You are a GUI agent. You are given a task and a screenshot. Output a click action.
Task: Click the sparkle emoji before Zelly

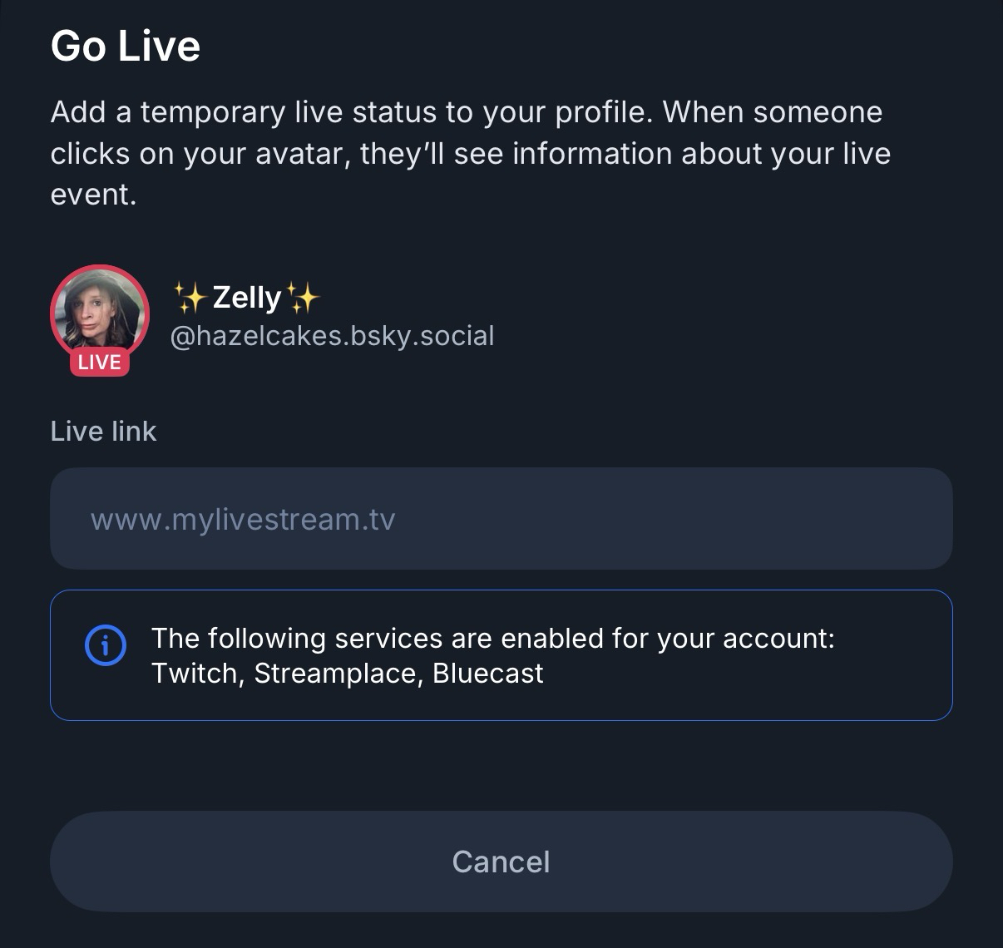190,297
